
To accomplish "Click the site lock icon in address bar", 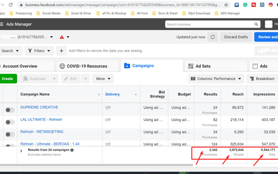I will tap(21, 5).
